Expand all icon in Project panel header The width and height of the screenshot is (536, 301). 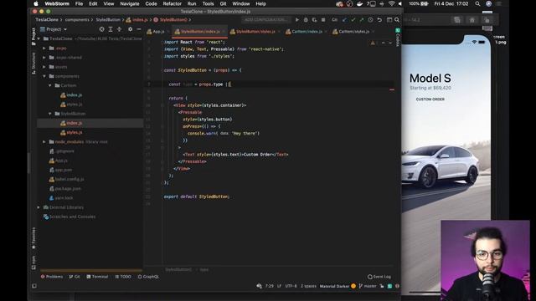coord(111,29)
